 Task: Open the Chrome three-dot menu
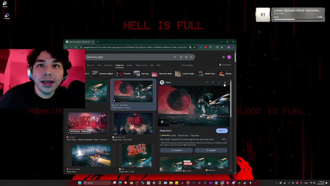pyautogui.click(x=233, y=47)
